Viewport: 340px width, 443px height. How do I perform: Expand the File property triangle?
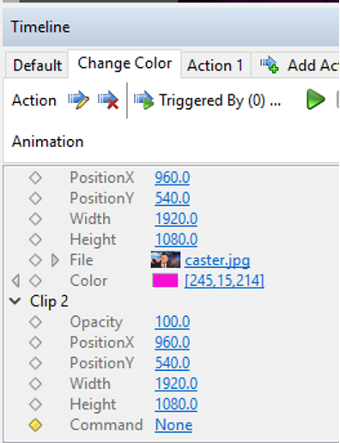(x=55, y=260)
